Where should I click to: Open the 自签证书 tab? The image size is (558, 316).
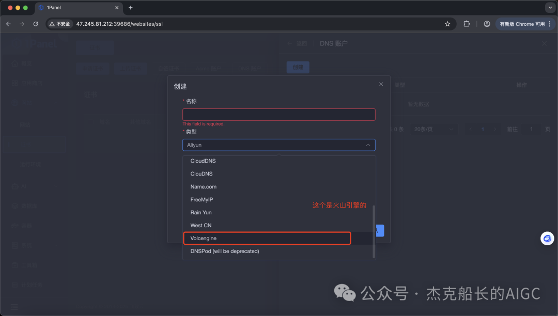(x=168, y=69)
